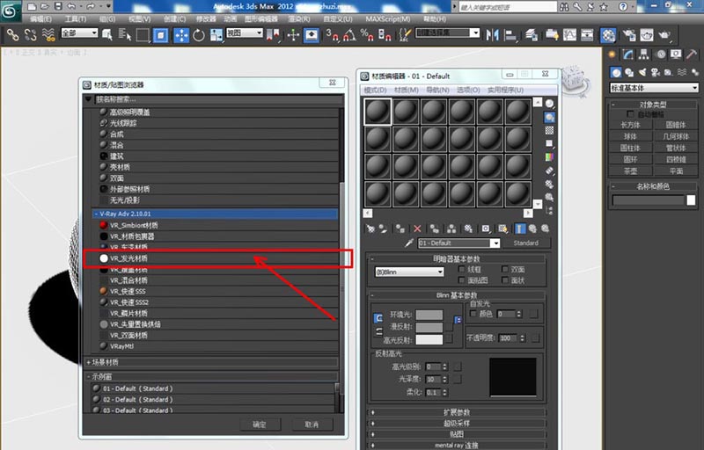Click 确定 button in material browser
This screenshot has height=450, width=704.
260,424
